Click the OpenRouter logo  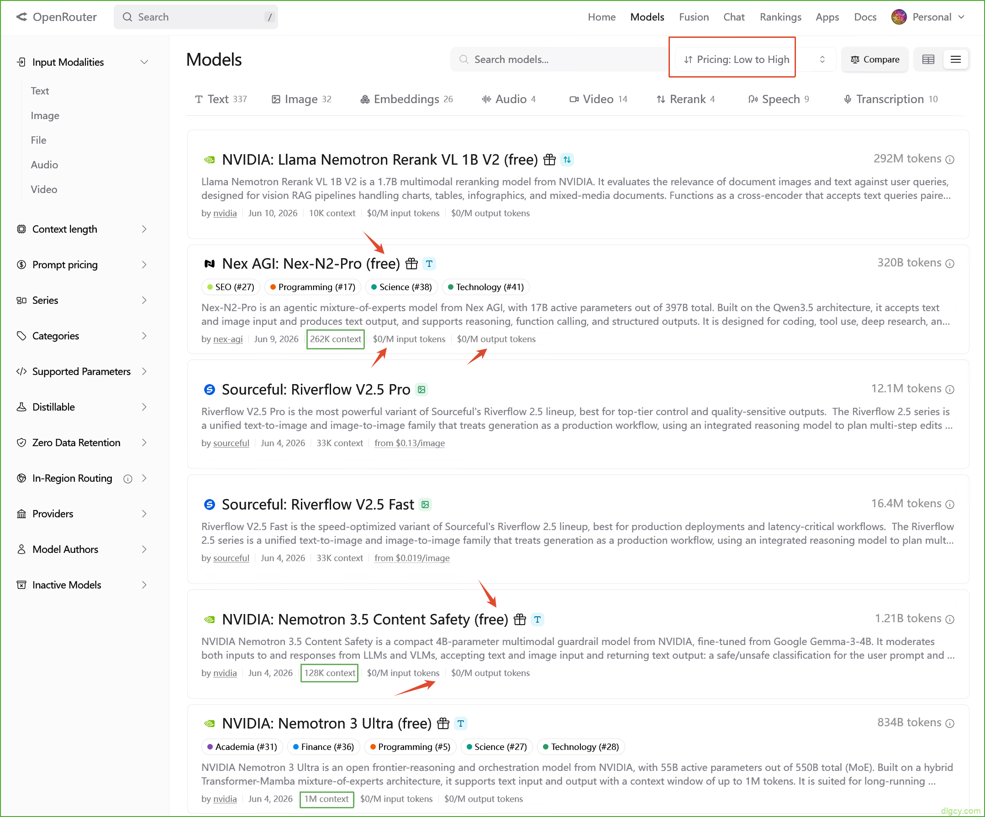coord(56,17)
